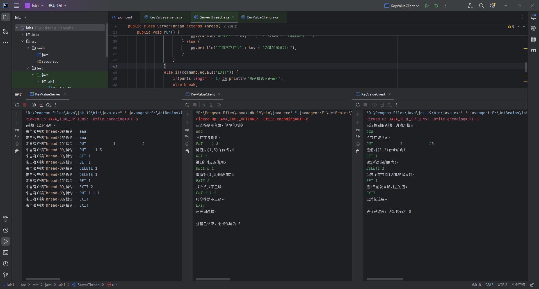Open IDE settings gear
539x289 pixels.
point(493,6)
